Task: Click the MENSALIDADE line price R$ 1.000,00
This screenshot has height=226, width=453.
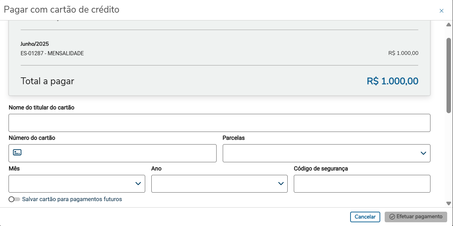Action: pyautogui.click(x=403, y=54)
